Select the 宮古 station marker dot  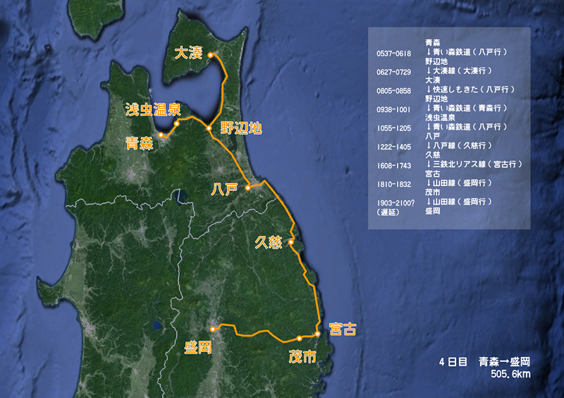pos(317,333)
